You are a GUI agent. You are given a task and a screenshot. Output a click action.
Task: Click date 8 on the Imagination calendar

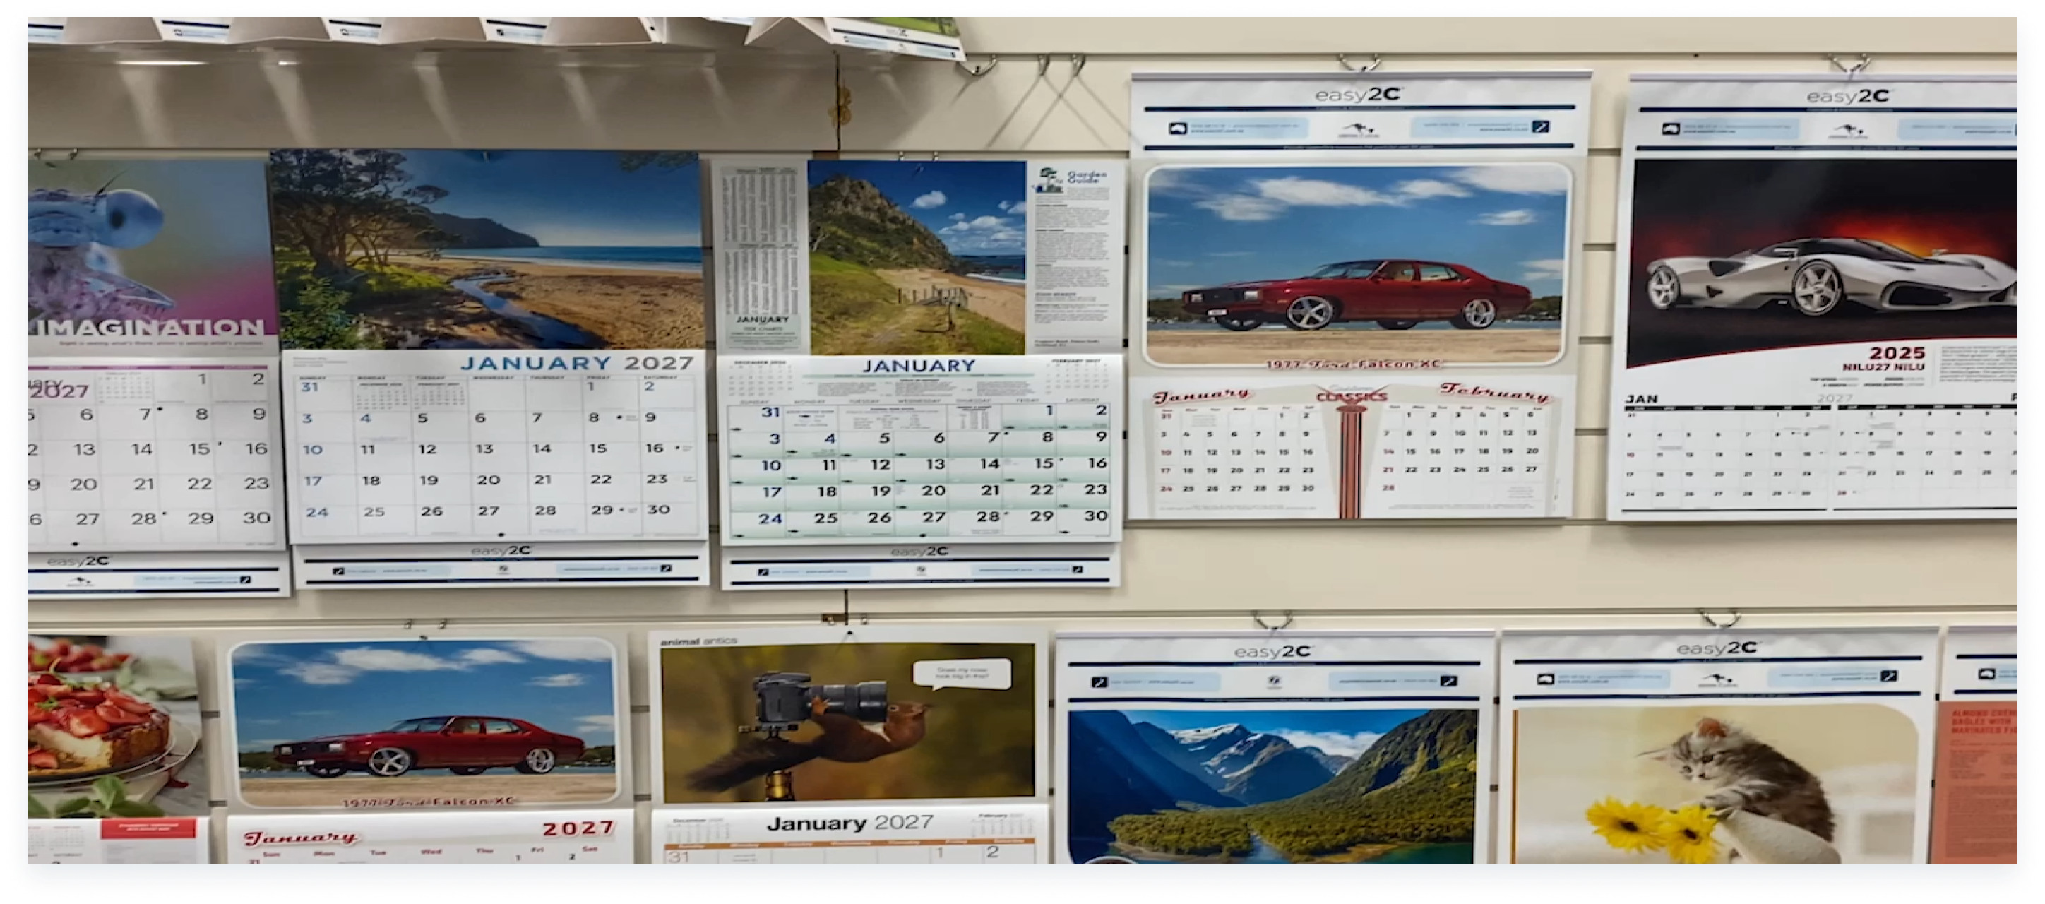[202, 413]
